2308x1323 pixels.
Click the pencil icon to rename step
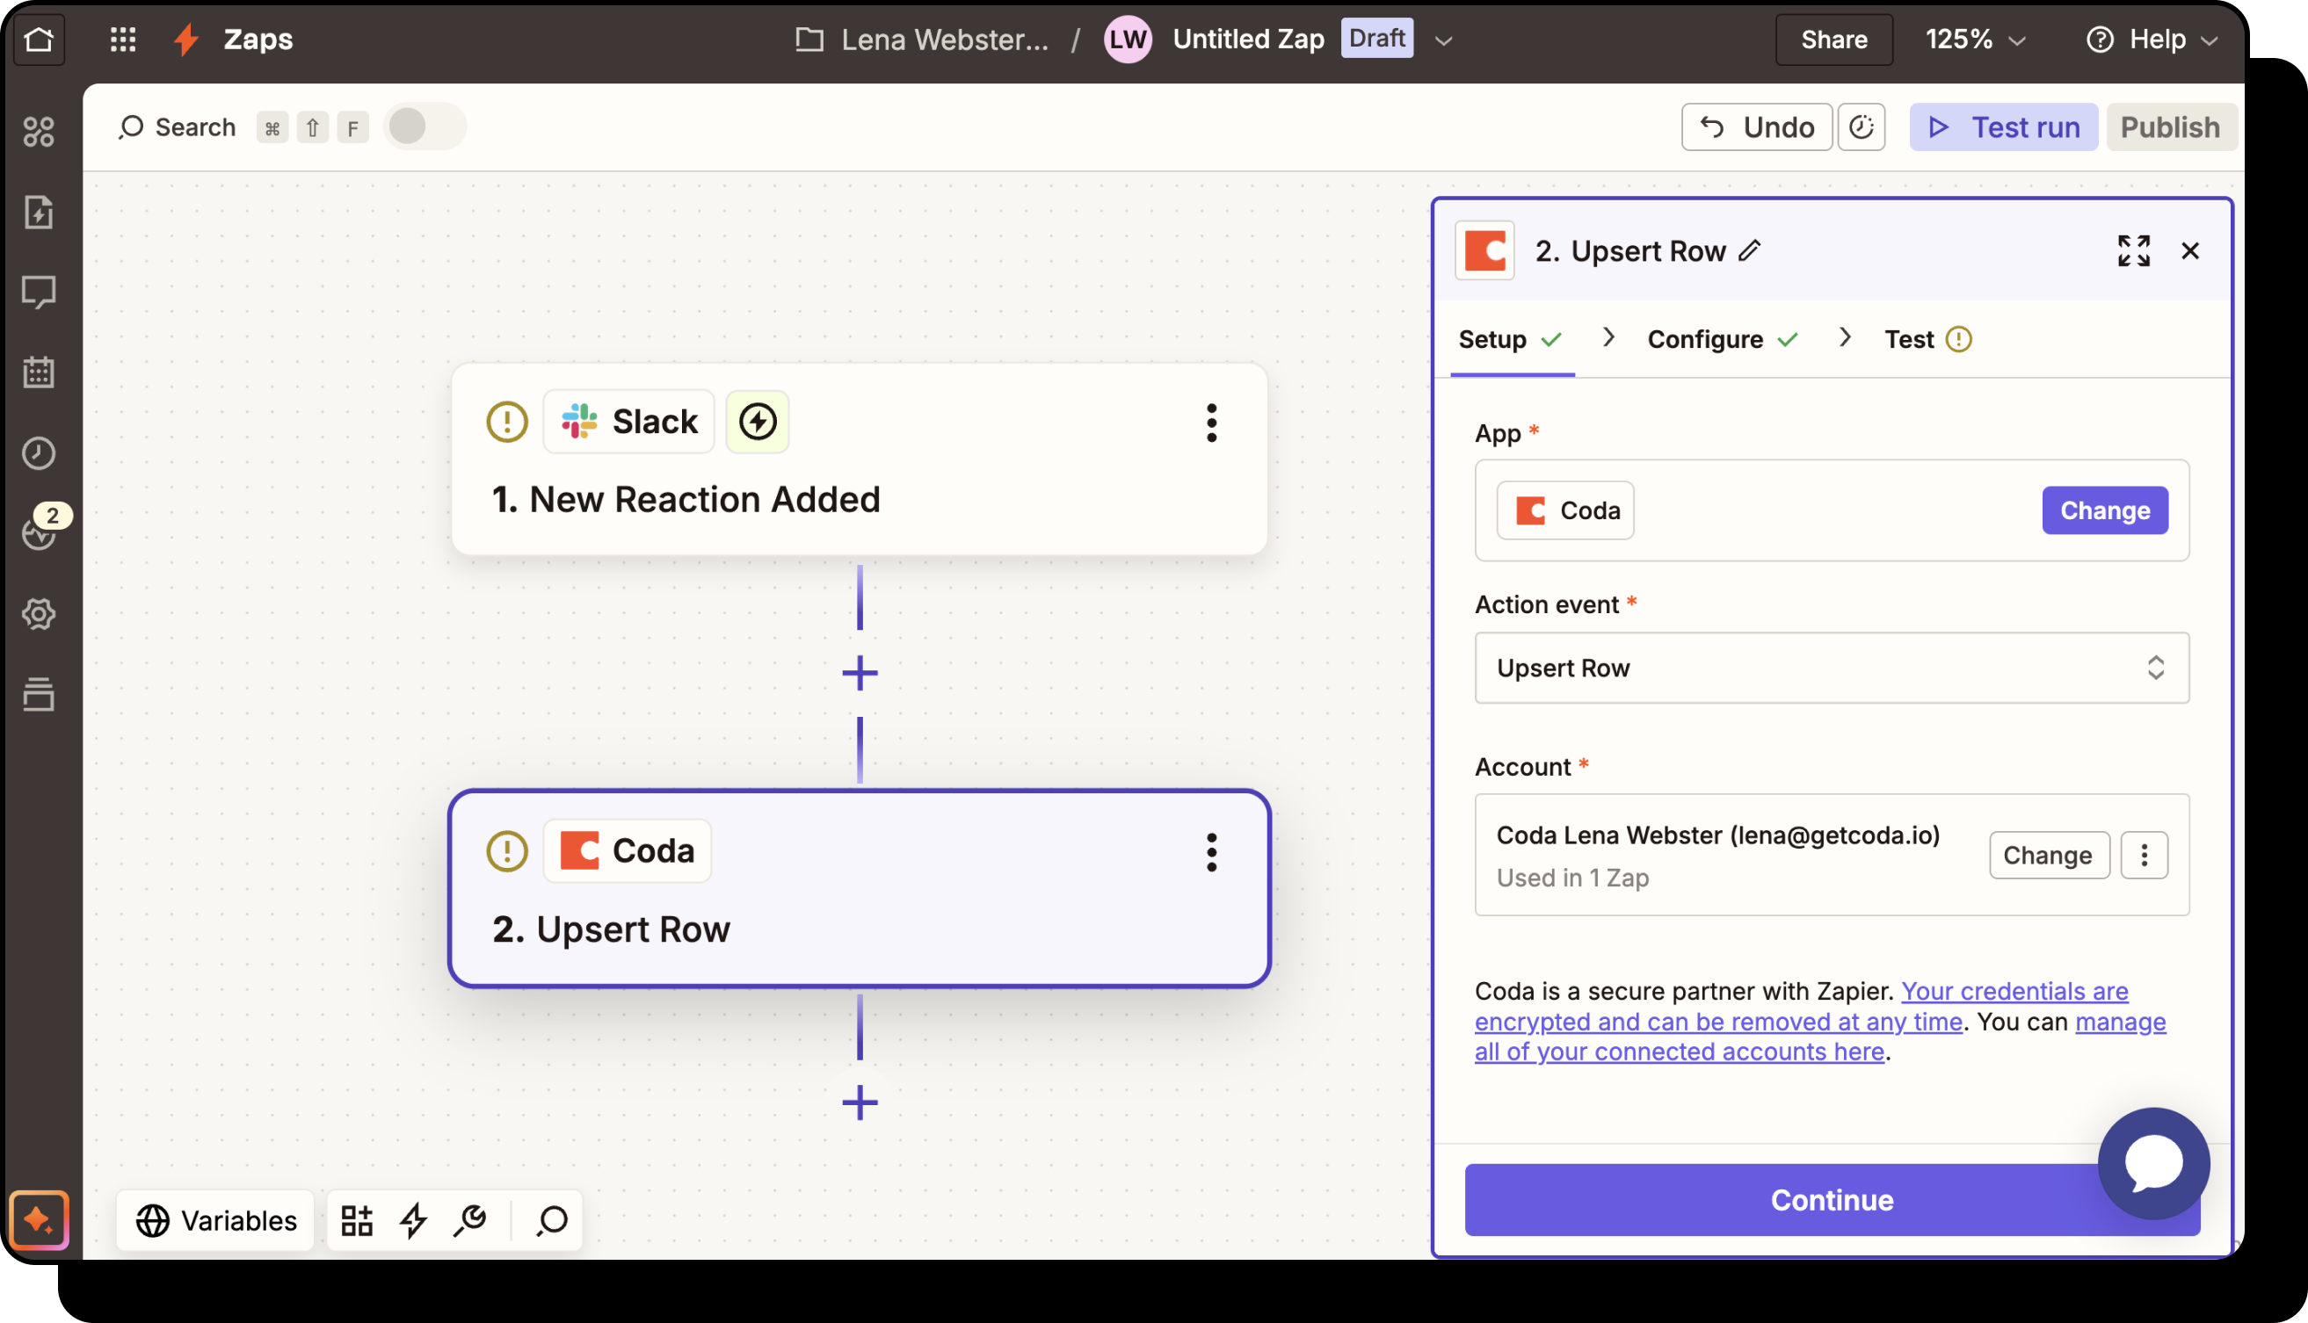pos(1750,250)
